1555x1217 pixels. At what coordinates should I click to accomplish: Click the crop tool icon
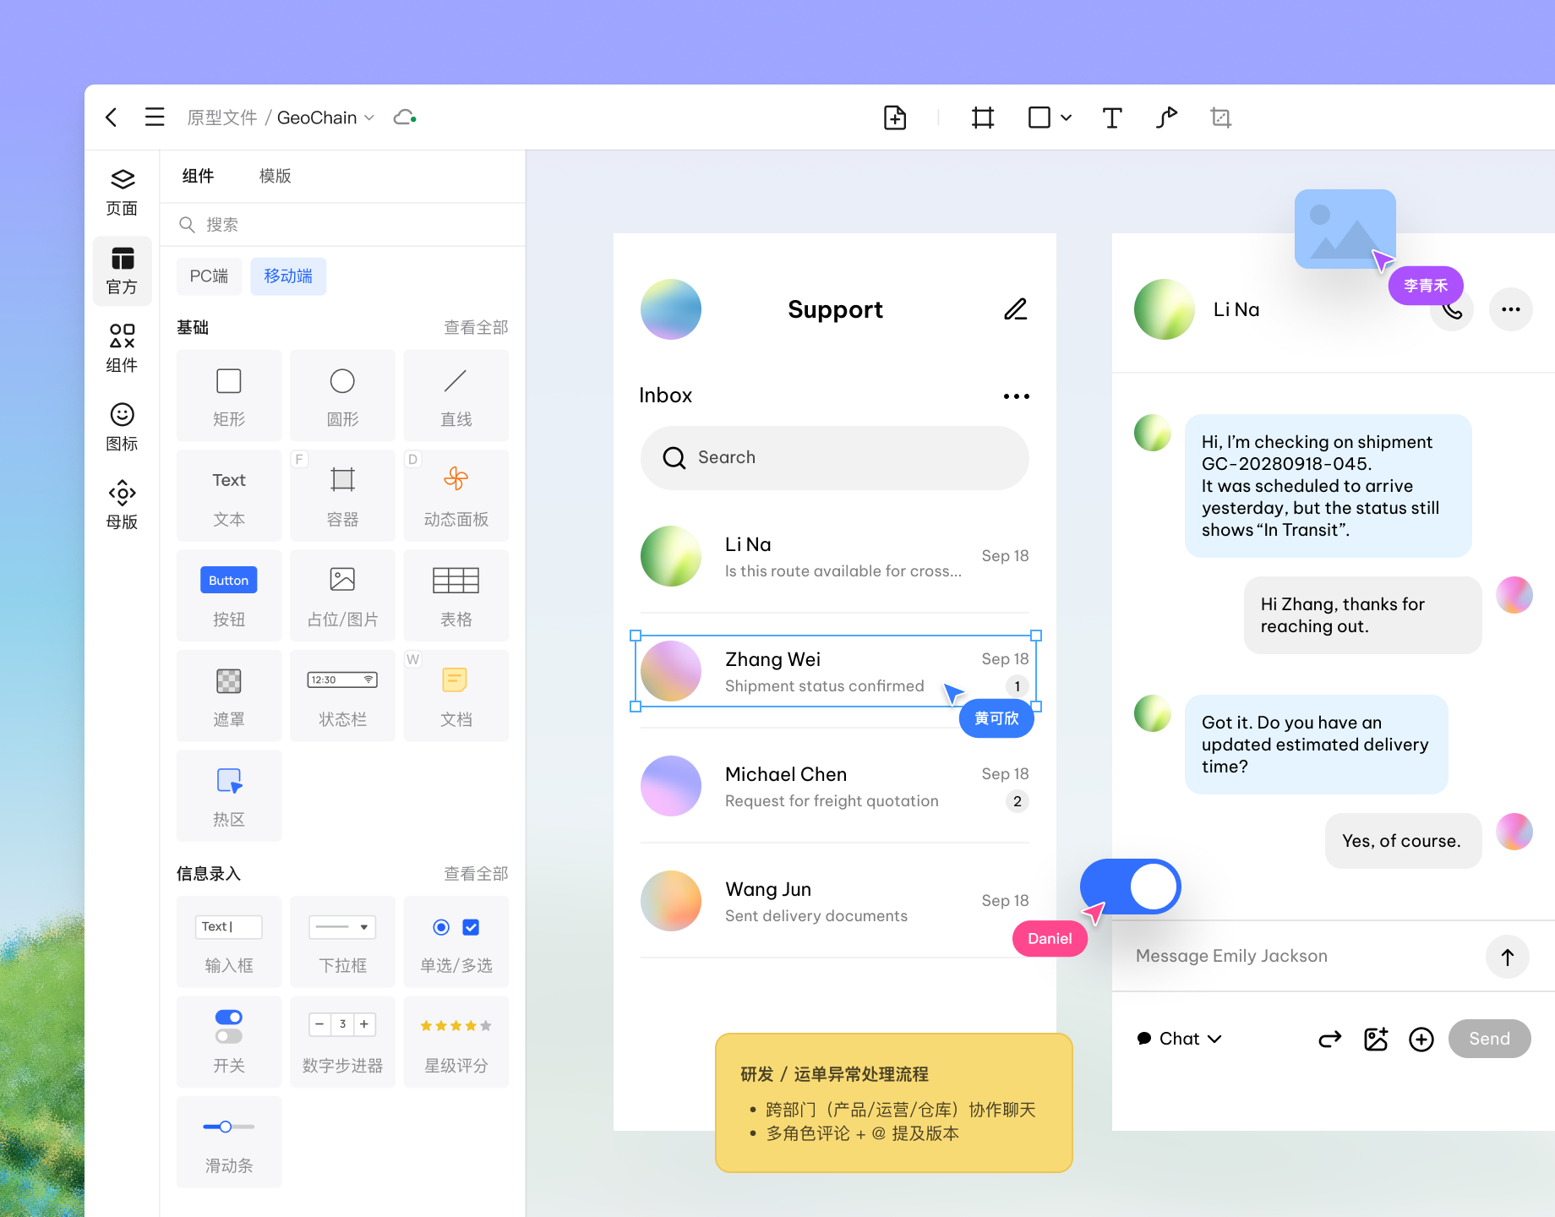1220,117
